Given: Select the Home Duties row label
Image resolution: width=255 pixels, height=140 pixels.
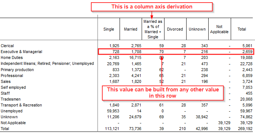Looking at the screenshot, I should pos(12,57).
